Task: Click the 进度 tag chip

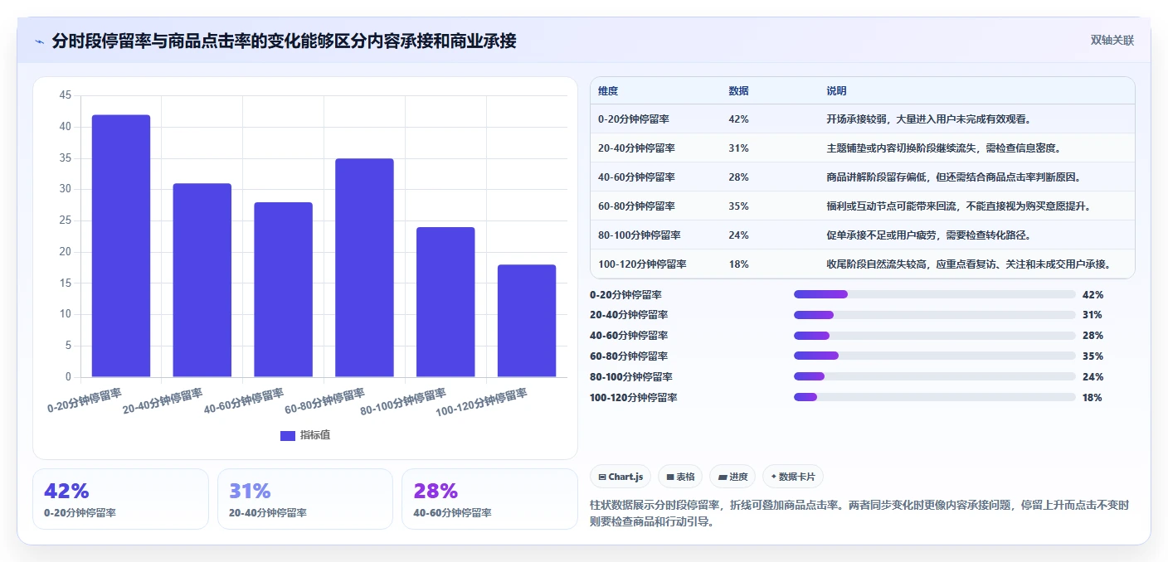Action: (732, 477)
